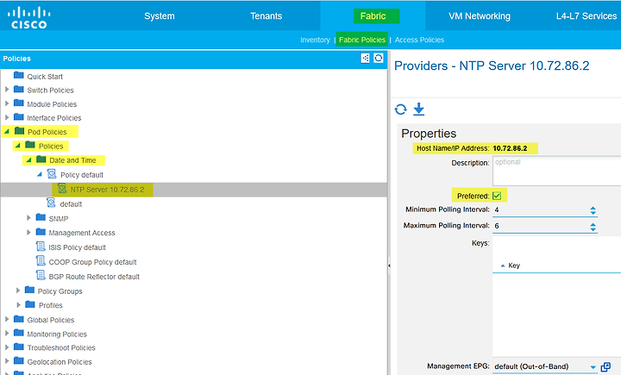Viewport: 621px width, 375px height.
Task: Click the open-in-new icon beside Management EPG
Action: [605, 367]
